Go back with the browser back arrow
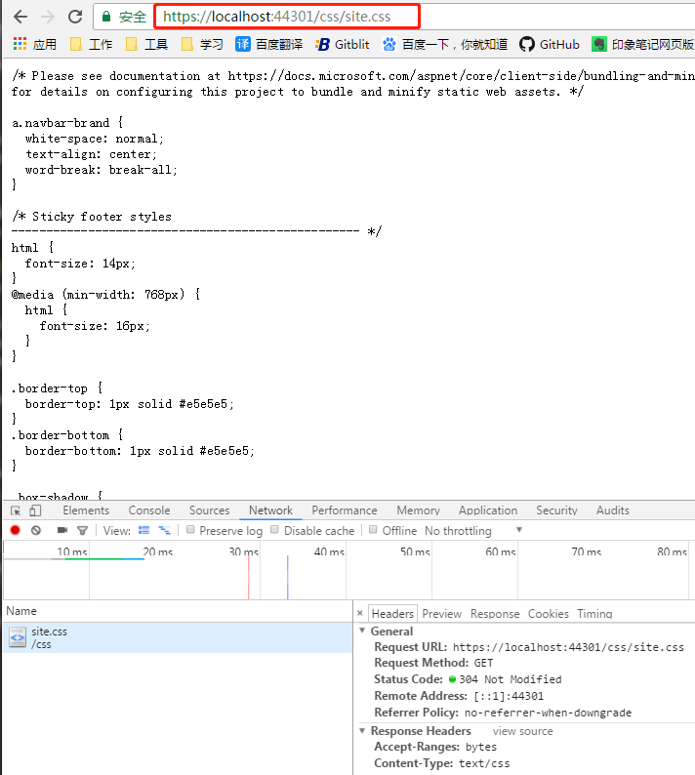The height and width of the screenshot is (775, 695). click(20, 17)
